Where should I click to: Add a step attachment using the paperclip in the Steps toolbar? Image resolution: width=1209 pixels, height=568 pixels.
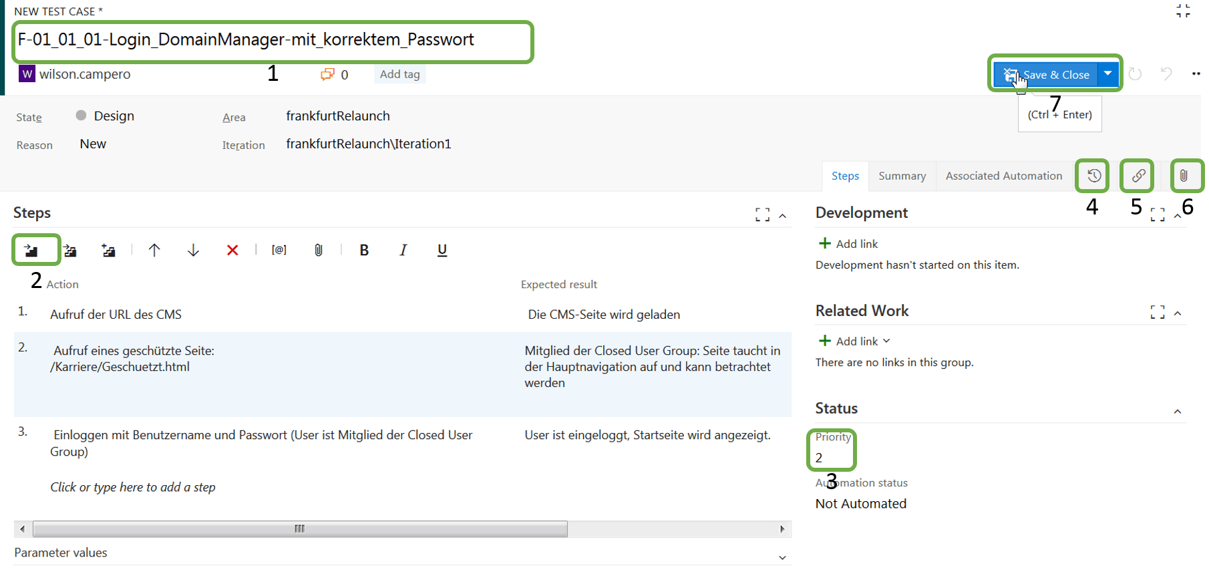[319, 250]
